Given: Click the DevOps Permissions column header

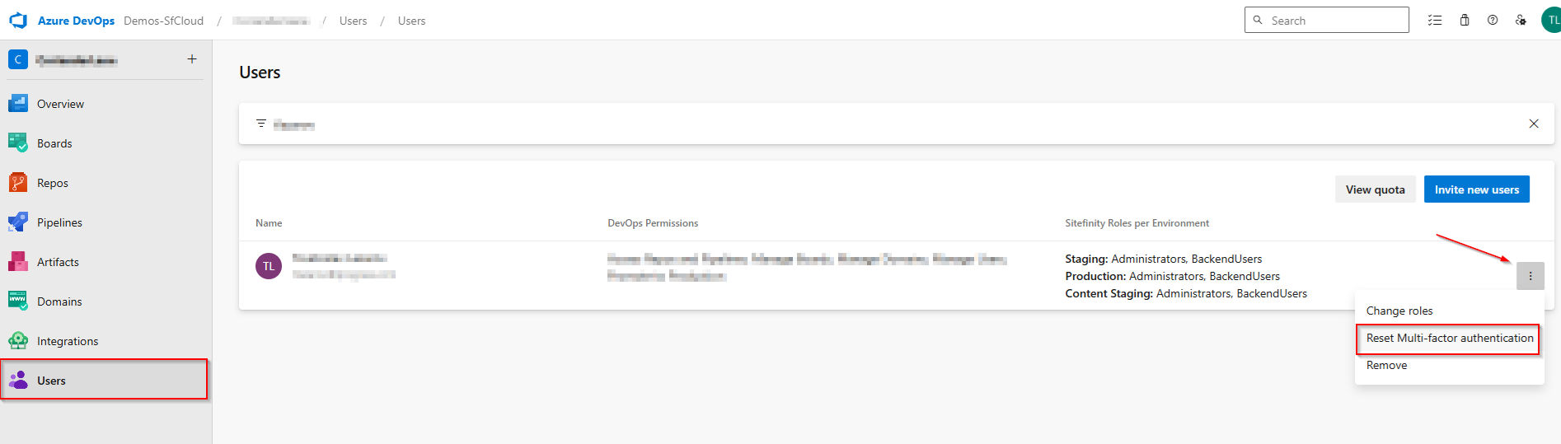Looking at the screenshot, I should (653, 223).
